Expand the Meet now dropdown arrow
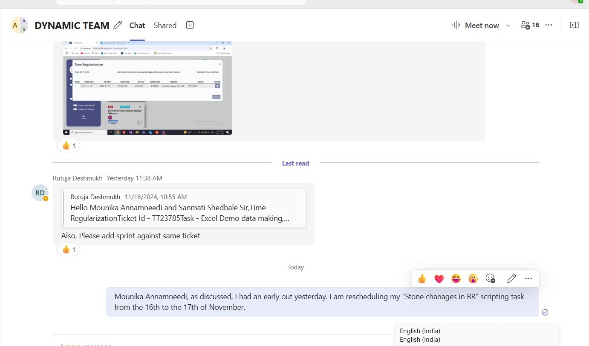589x346 pixels. [x=508, y=26]
